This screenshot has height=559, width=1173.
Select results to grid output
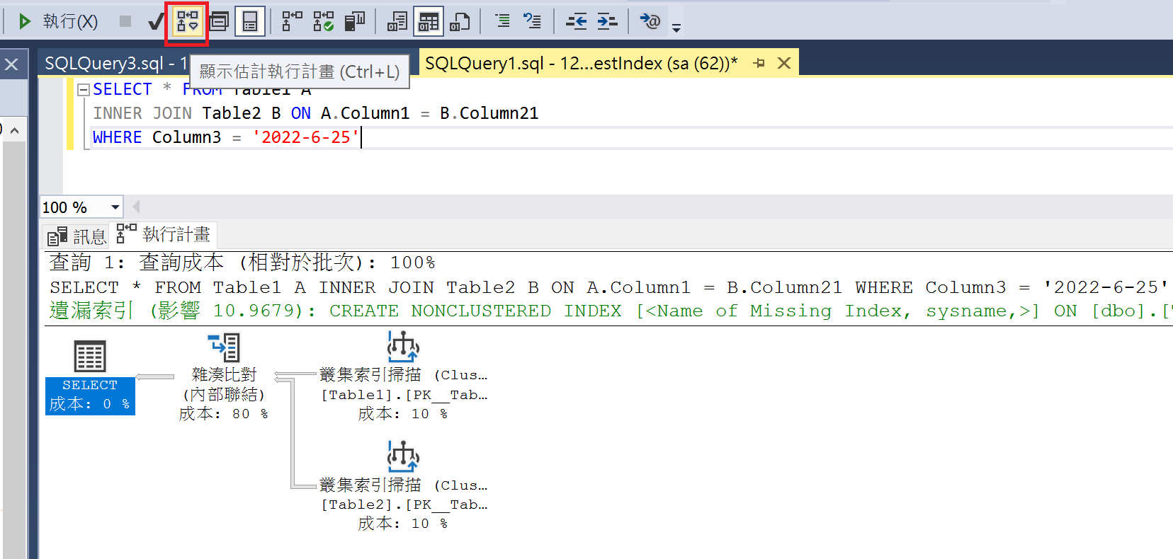429,21
